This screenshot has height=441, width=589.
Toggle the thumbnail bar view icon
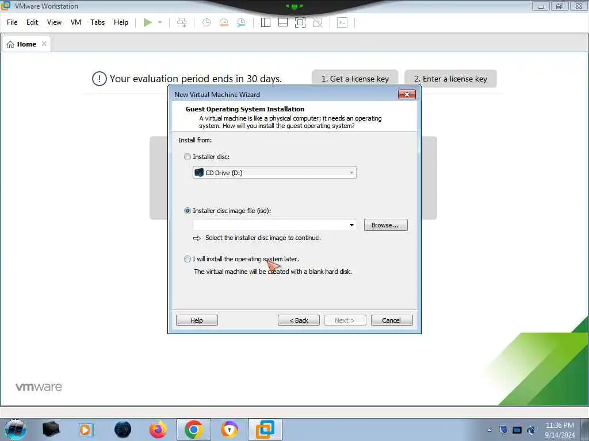(283, 22)
